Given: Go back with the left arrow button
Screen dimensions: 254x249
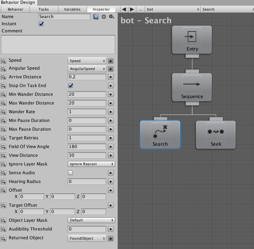Looking at the screenshot, I should click(124, 10).
